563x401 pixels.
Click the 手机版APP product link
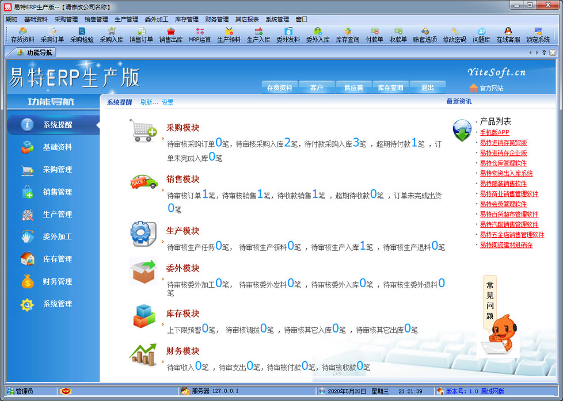click(494, 132)
